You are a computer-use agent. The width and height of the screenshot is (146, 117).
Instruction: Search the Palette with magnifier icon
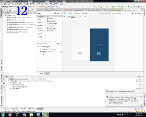tap(55, 13)
